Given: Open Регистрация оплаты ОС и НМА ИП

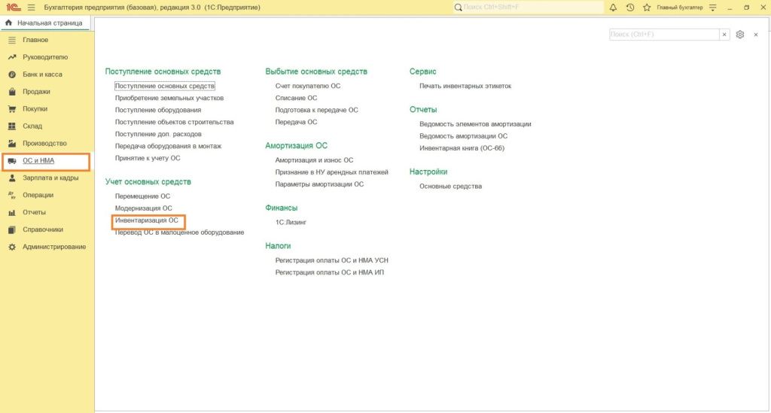Looking at the screenshot, I should pyautogui.click(x=330, y=272).
